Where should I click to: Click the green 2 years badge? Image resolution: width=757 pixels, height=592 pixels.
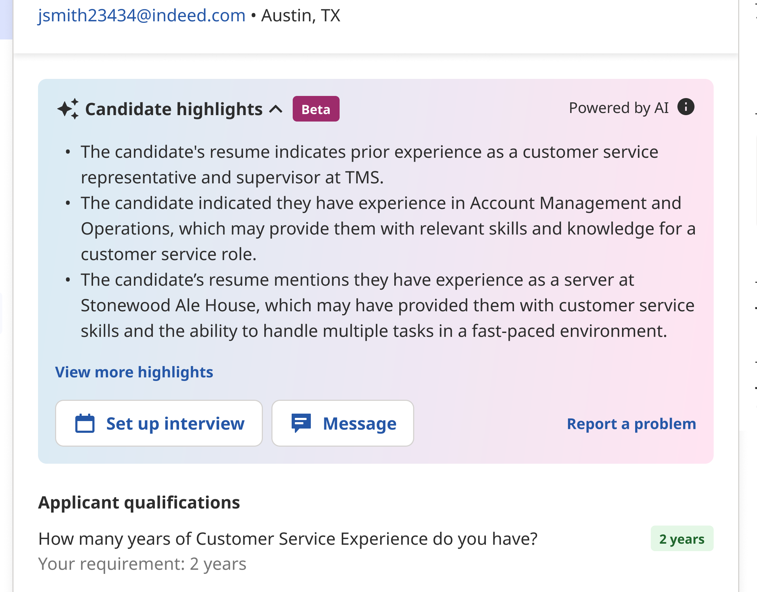pyautogui.click(x=682, y=539)
